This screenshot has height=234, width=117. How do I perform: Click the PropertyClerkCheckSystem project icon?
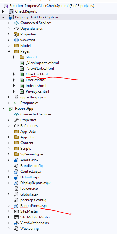coord(11,17)
